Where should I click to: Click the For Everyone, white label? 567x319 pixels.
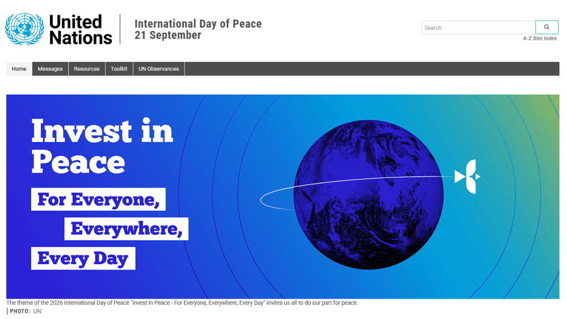(x=98, y=199)
